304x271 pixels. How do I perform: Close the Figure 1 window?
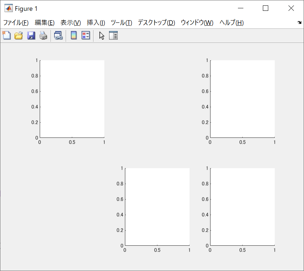(x=291, y=8)
